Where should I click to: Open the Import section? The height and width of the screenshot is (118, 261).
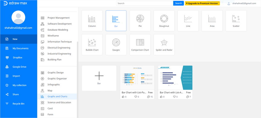pos(19,76)
